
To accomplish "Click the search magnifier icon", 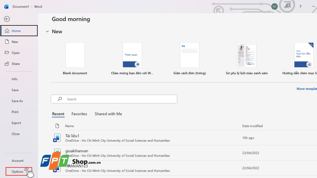I will (x=60, y=99).
